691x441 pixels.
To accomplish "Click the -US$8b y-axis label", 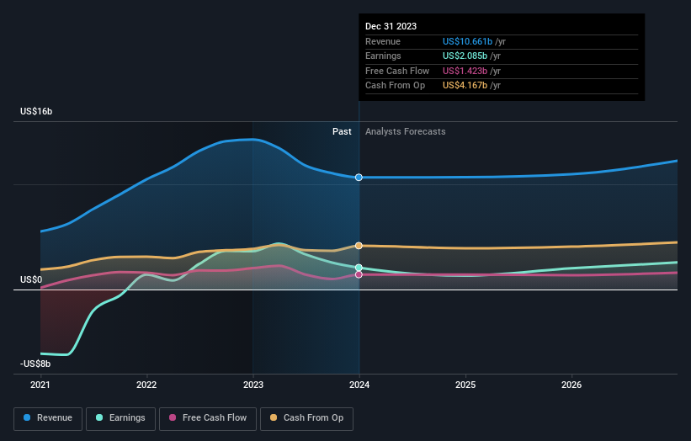I will click(35, 364).
